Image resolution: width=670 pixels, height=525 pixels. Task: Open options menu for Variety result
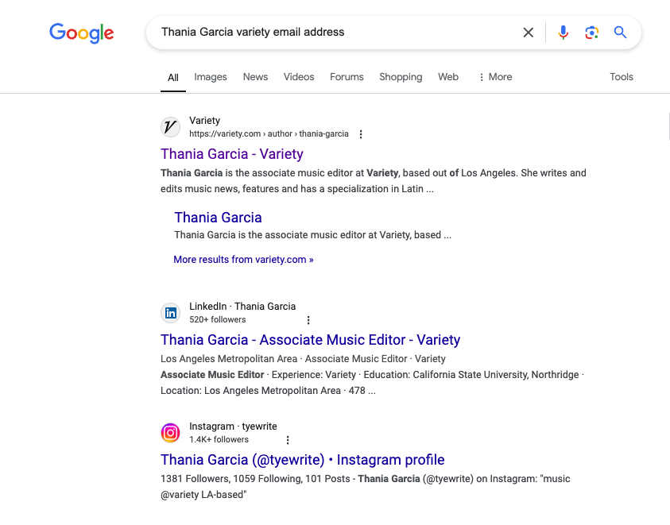click(361, 134)
